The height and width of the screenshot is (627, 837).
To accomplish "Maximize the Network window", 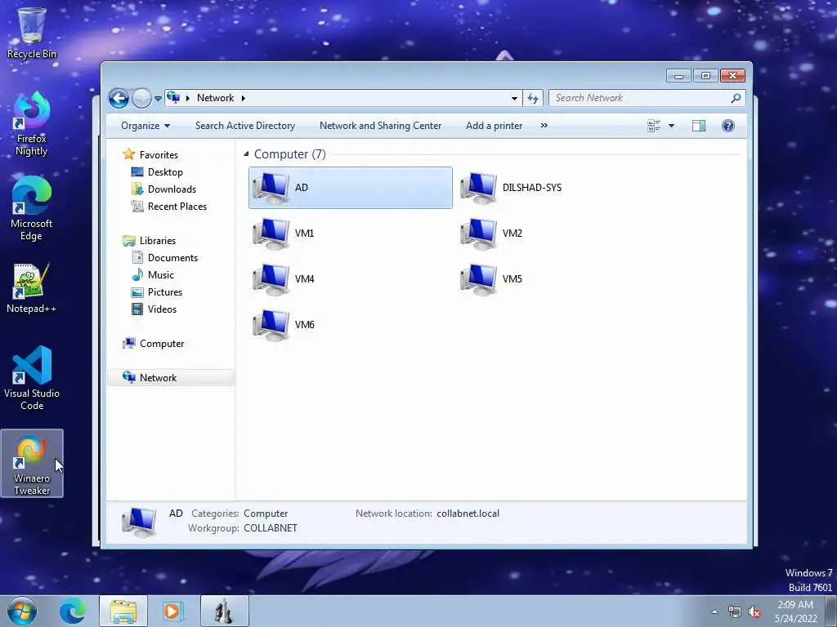I will coord(705,76).
